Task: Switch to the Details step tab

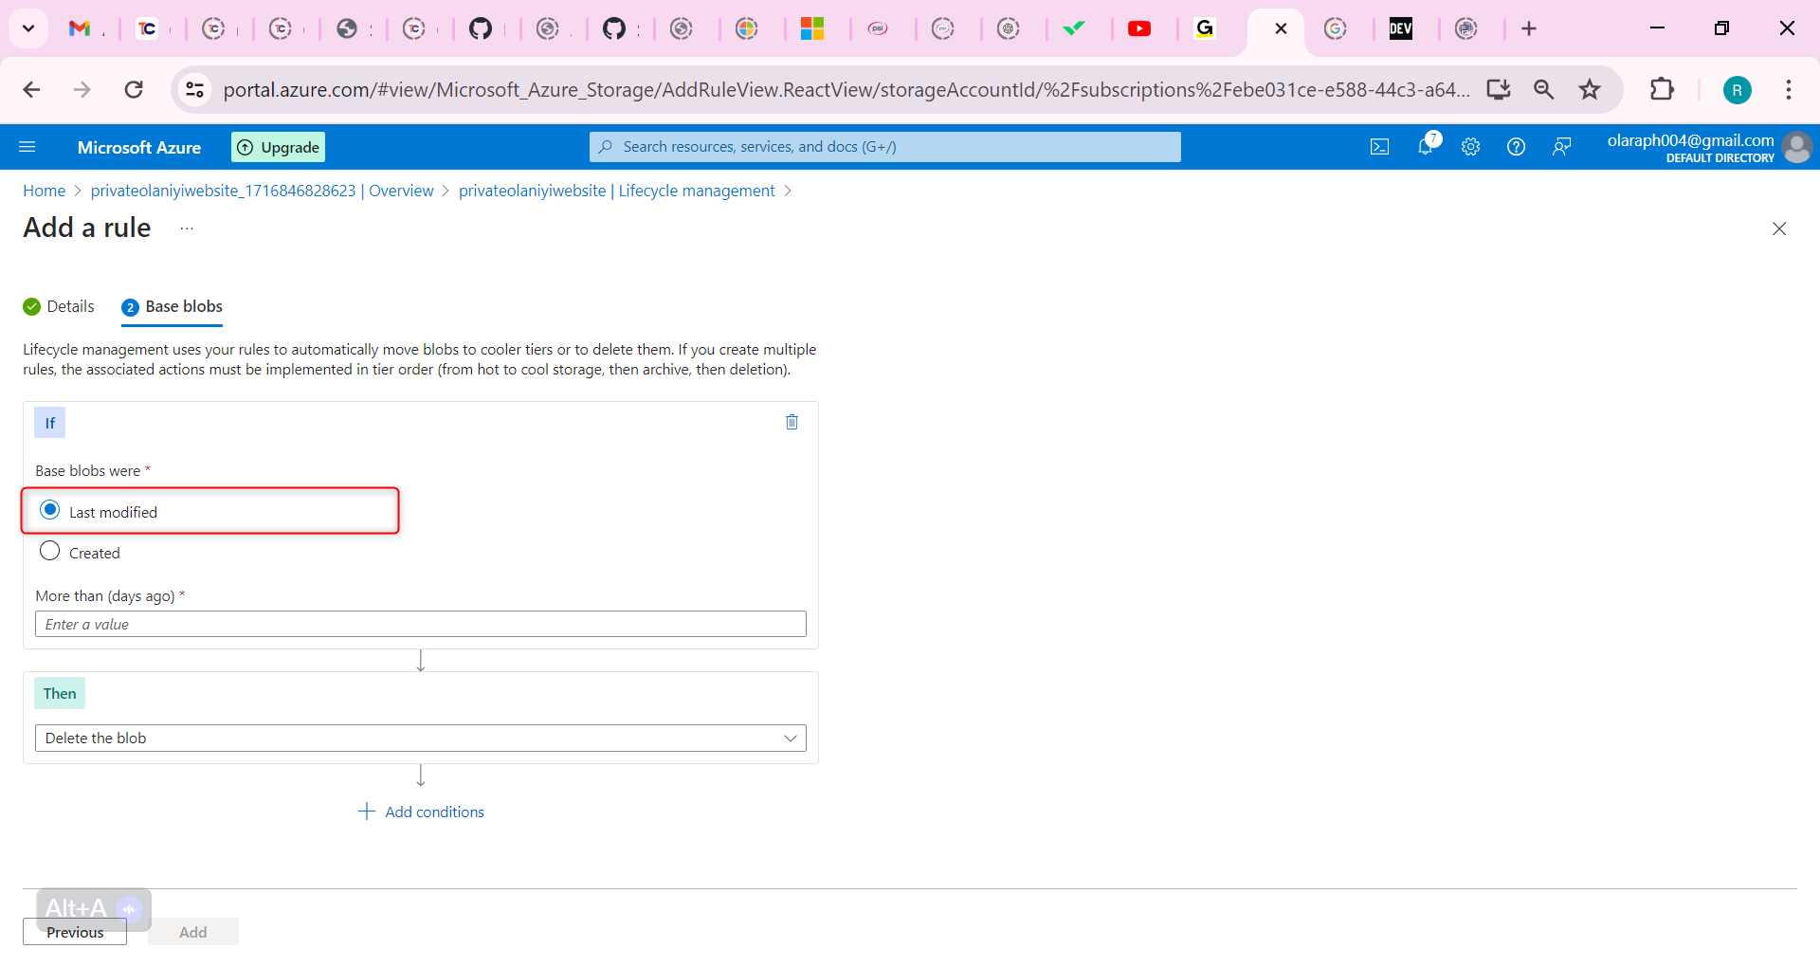Action: click(x=59, y=306)
